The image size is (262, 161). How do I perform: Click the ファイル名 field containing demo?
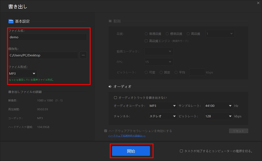point(47,37)
